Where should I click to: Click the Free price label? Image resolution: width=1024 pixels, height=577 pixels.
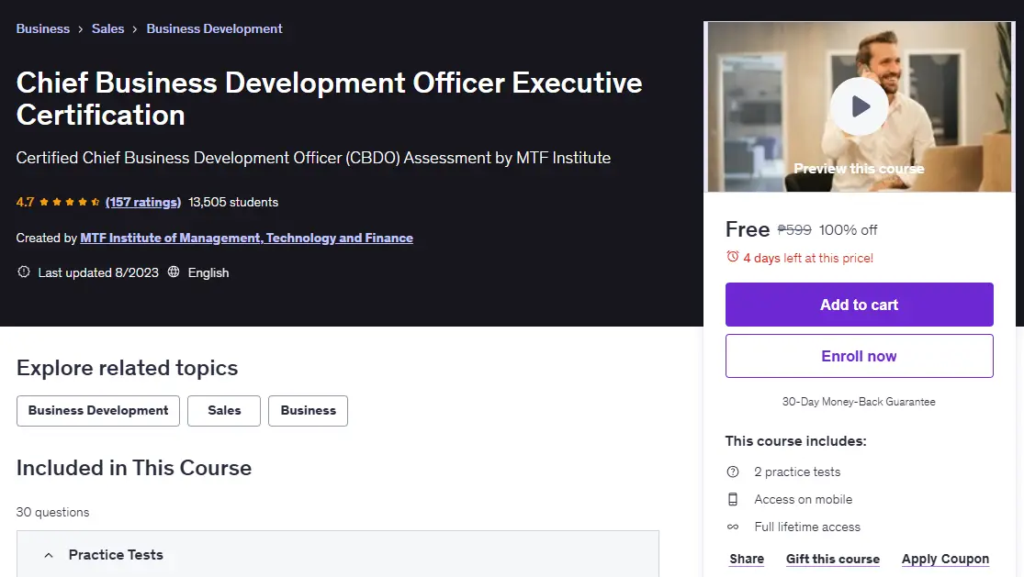point(747,229)
